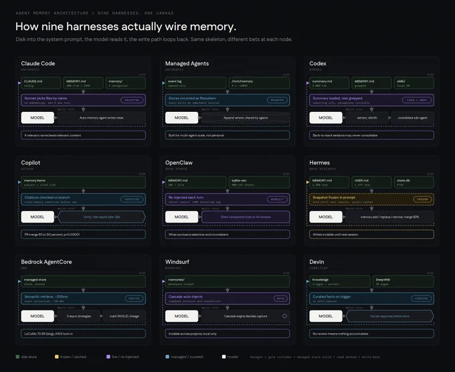Image resolution: width=455 pixels, height=372 pixels.
Task: Click 'Auto-memory agent writes notes' write-path box
Action: [x=101, y=118]
